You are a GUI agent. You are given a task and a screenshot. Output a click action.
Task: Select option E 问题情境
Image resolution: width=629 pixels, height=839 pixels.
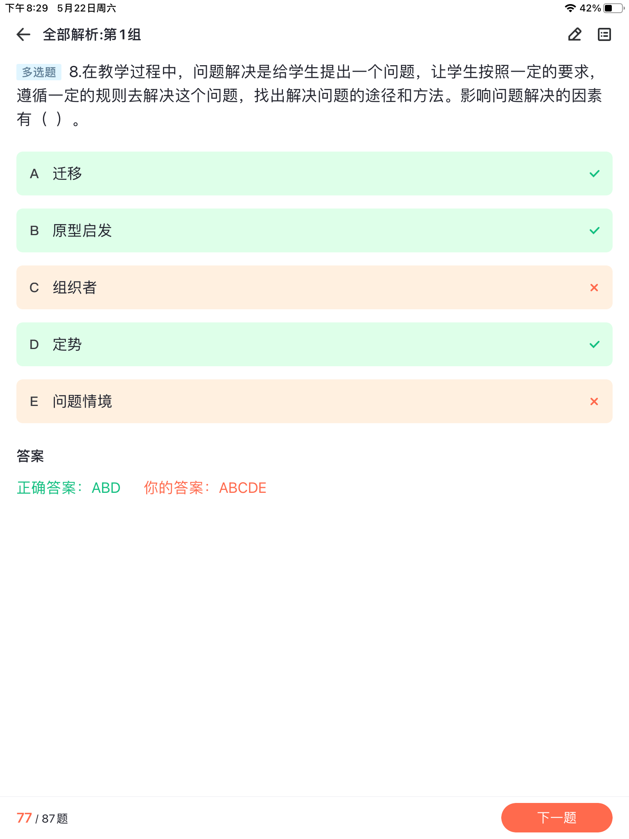[314, 401]
